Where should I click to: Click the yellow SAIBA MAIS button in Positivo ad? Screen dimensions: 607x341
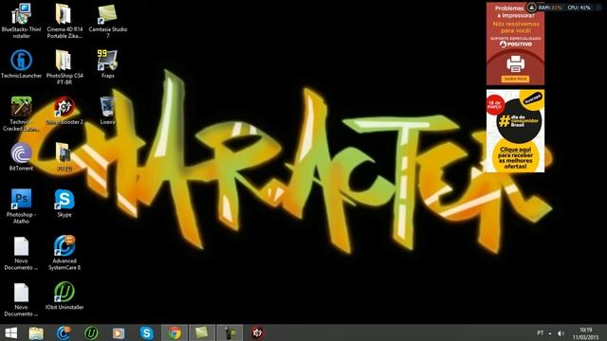[x=516, y=79]
